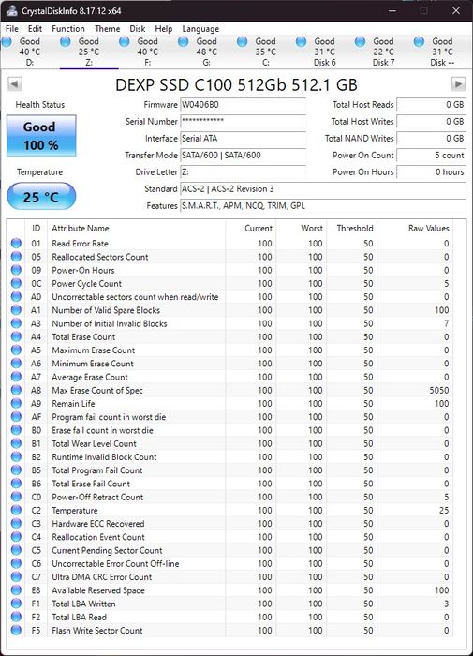Click the previous disk arrow button
The width and height of the screenshot is (473, 656).
[15, 84]
